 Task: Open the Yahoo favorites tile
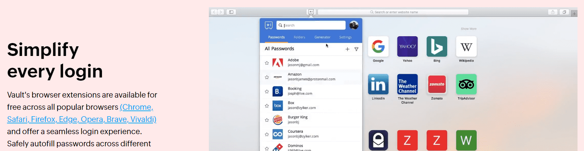[x=408, y=46]
